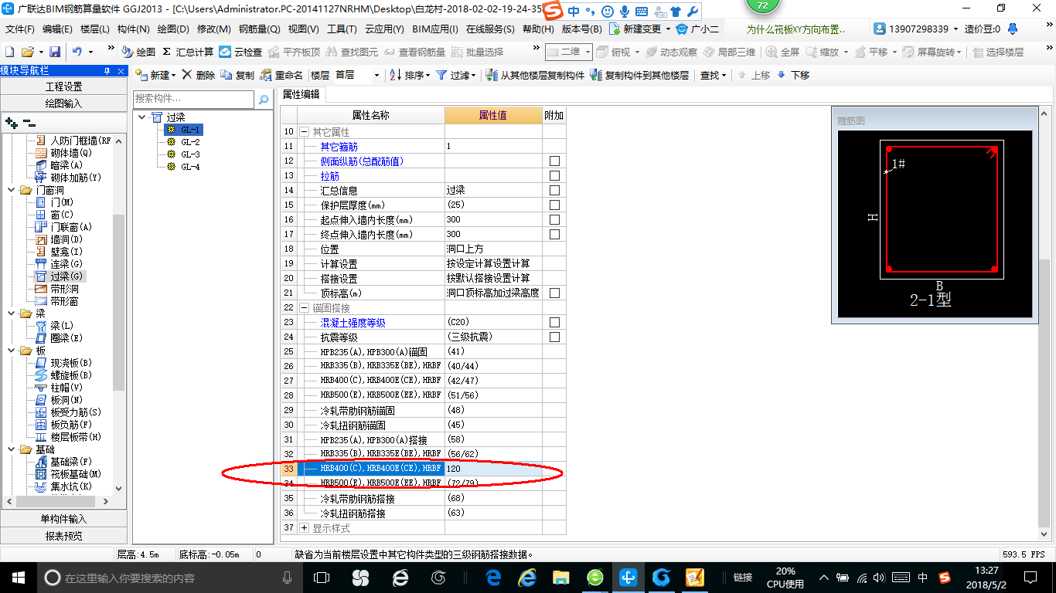The image size is (1056, 593).
Task: Click the 单构件输入 button
Action: pyautogui.click(x=63, y=519)
